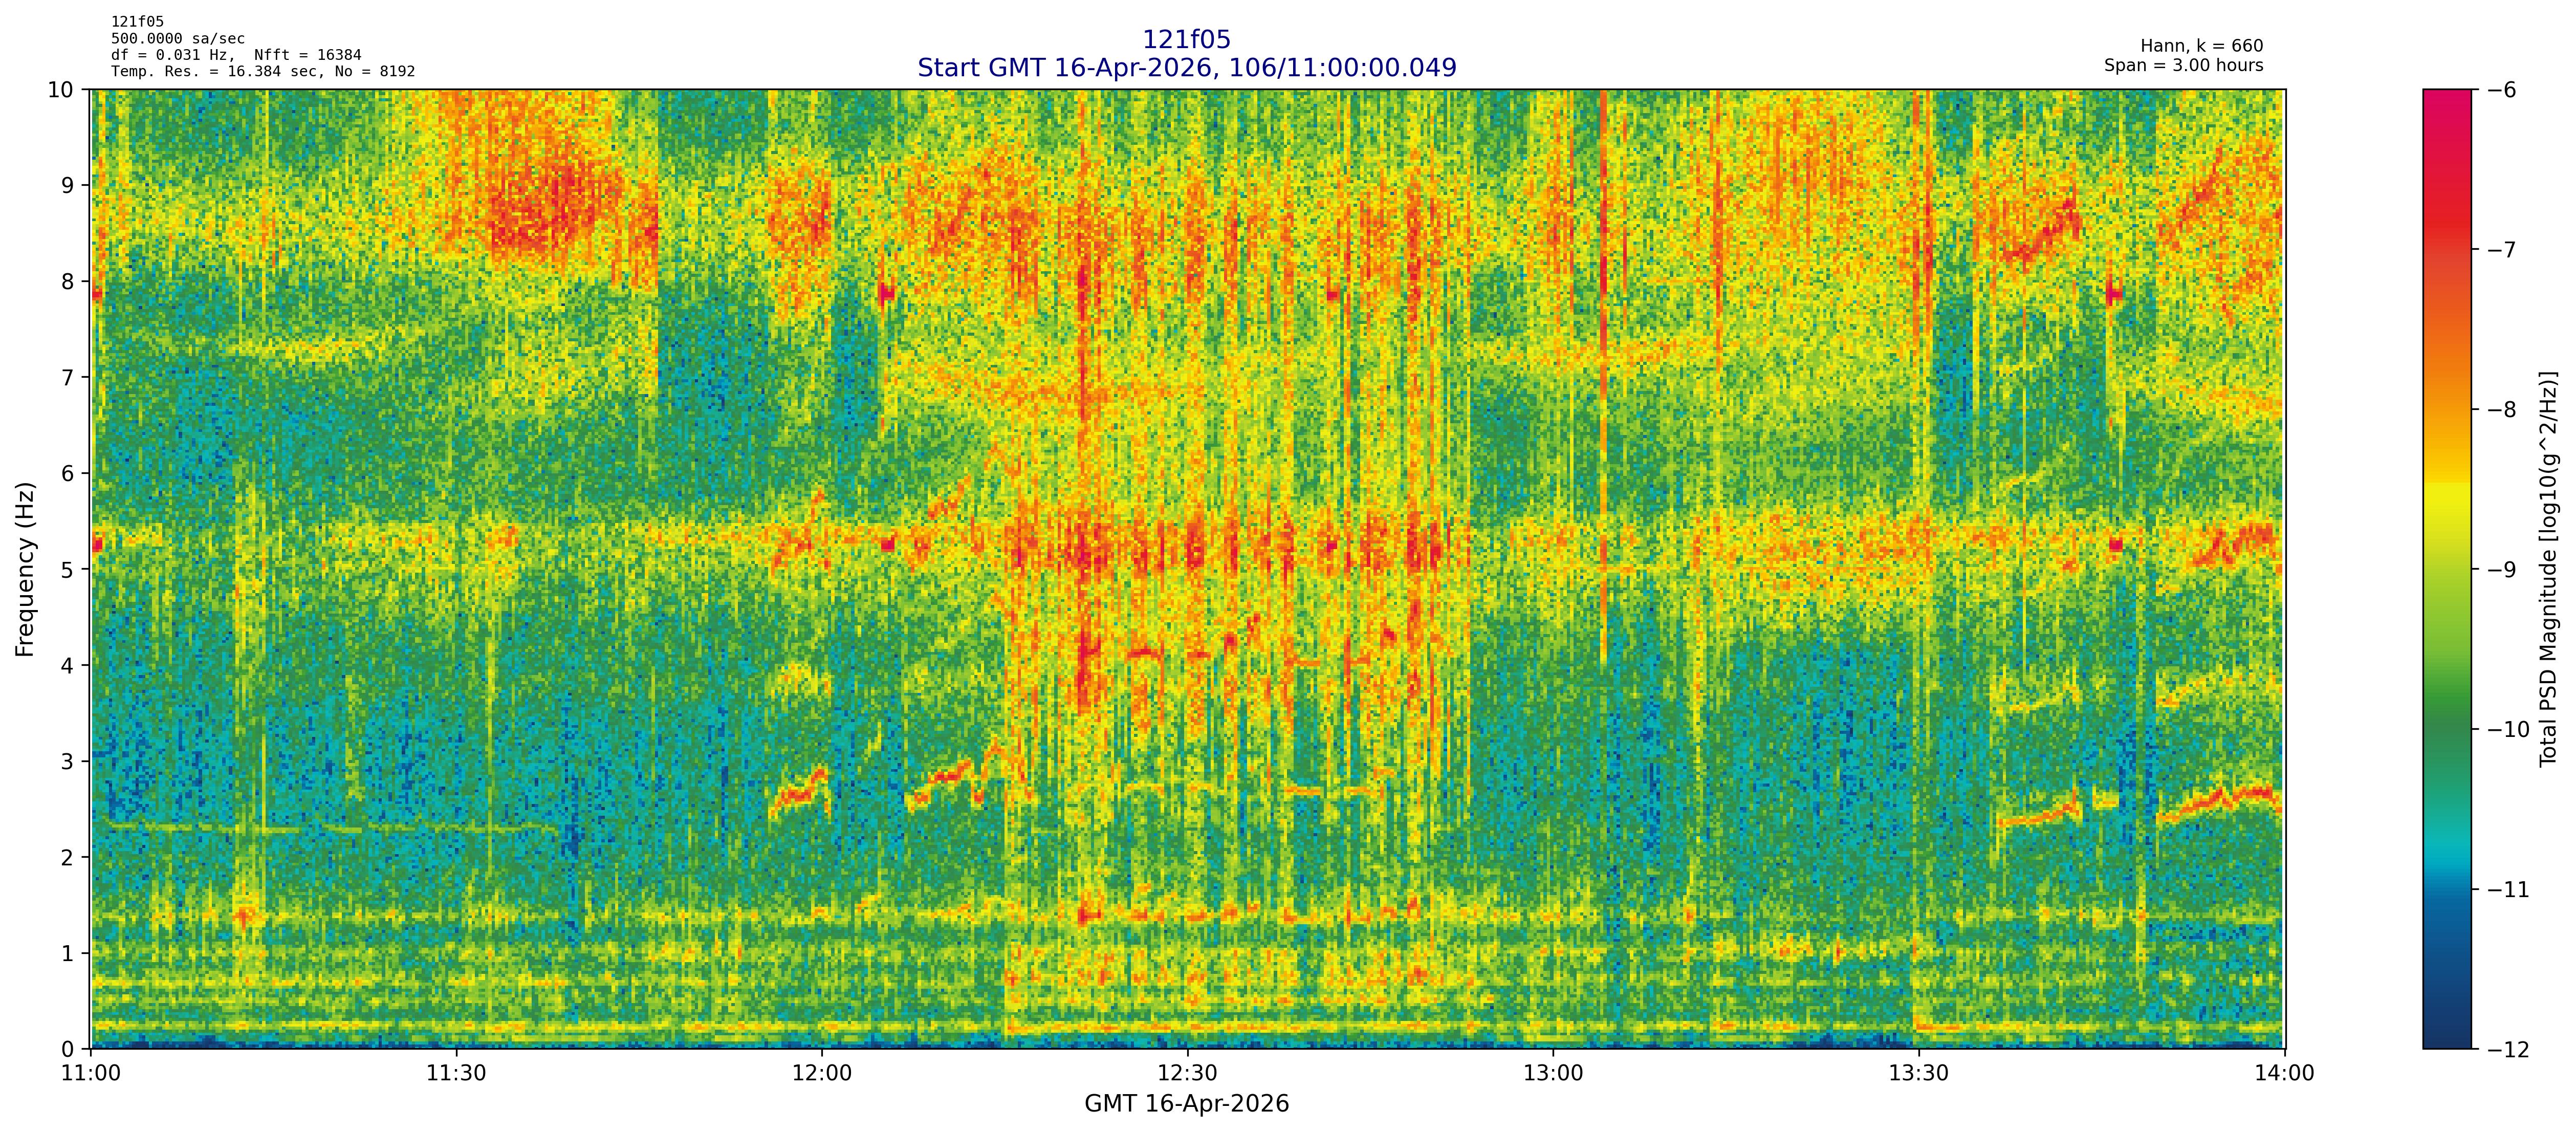Click the 14:00 time axis tick label
The image size is (2576, 1132).
click(2284, 1073)
